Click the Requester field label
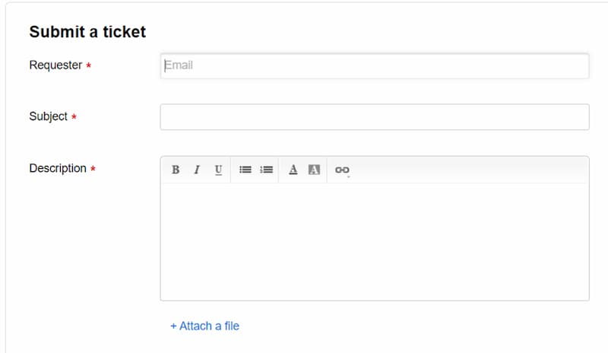 point(55,65)
